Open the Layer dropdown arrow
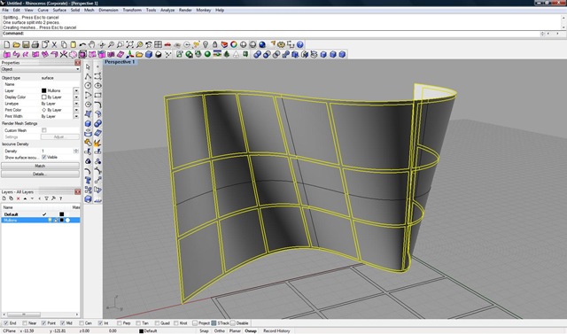This screenshot has height=334, width=567. pos(76,90)
